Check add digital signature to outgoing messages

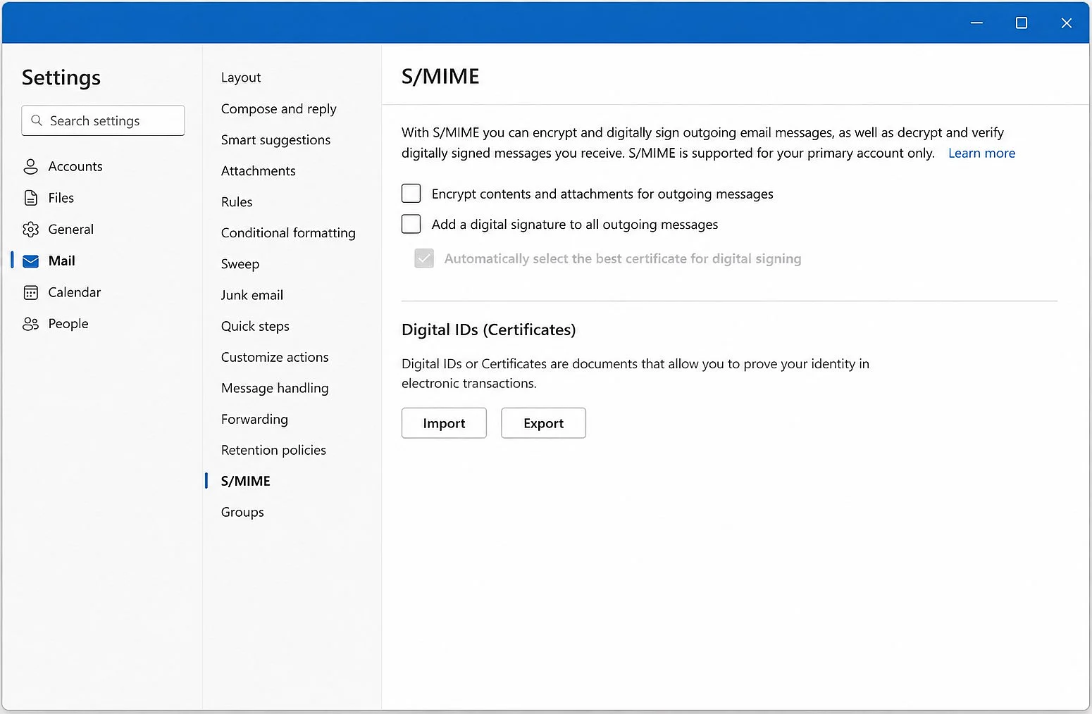(x=411, y=224)
